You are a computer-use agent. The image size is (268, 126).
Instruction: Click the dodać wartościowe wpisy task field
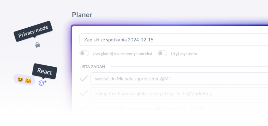click(x=179, y=108)
